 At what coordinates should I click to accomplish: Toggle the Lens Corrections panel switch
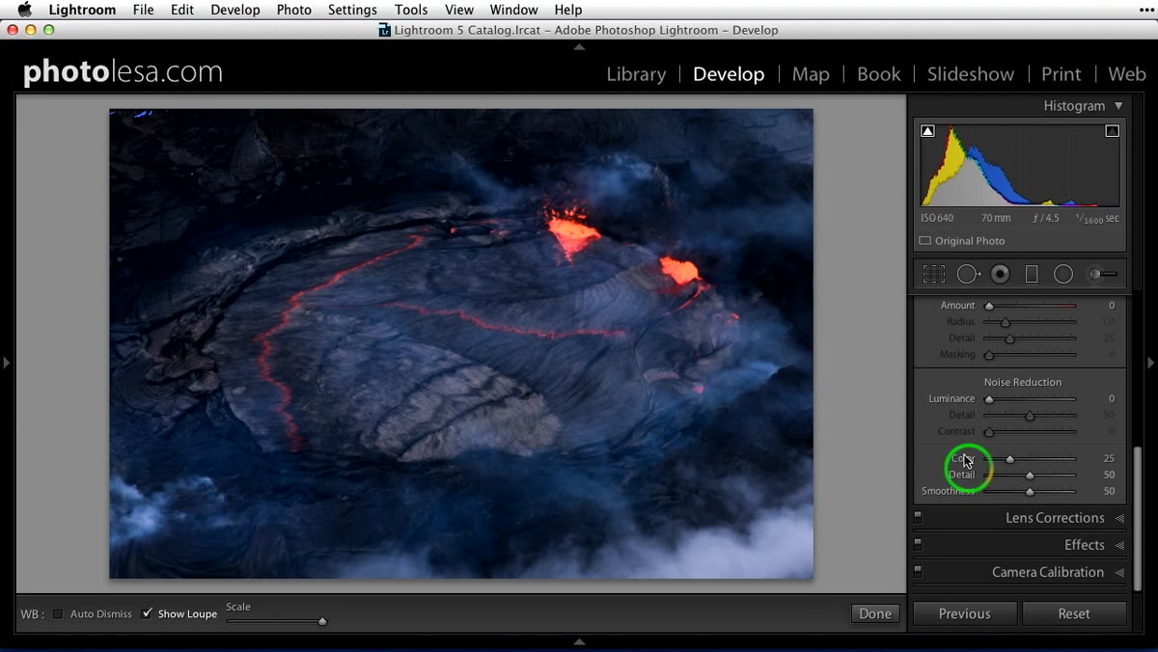click(918, 518)
